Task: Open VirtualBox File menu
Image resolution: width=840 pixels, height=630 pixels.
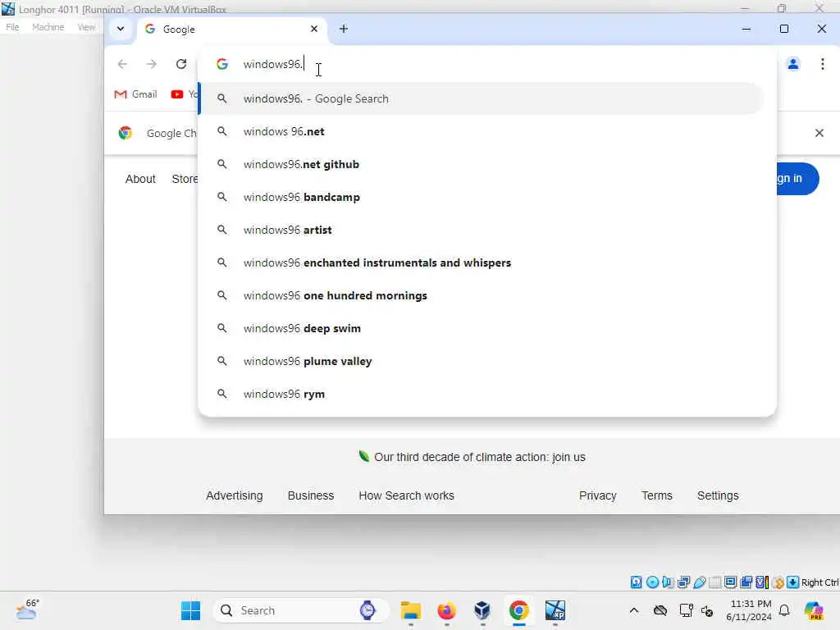Action: (x=12, y=27)
